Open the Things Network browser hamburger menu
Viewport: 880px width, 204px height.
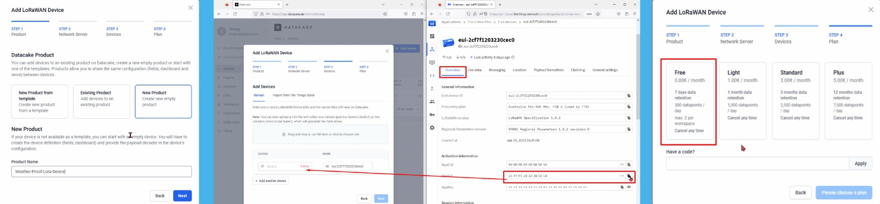634,14
